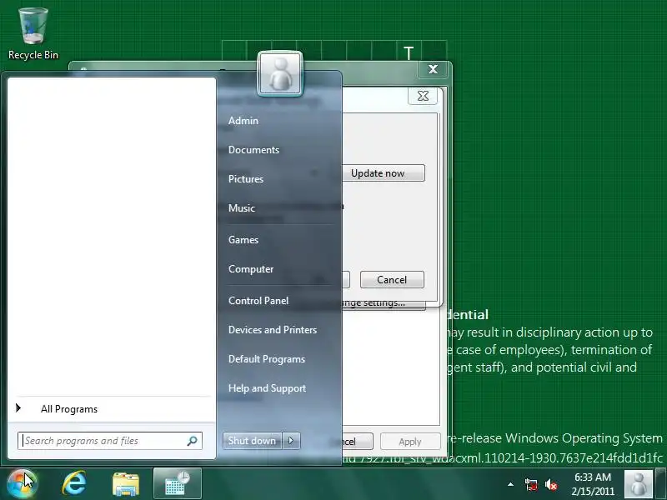Open Devices and Printers
This screenshot has width=667, height=500.
[x=273, y=330]
